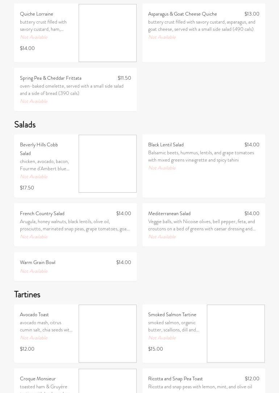Viewport: 279px width, 393px height.
Task: Click the Beverly Hills Cobb Salad photo
Action: click(108, 164)
